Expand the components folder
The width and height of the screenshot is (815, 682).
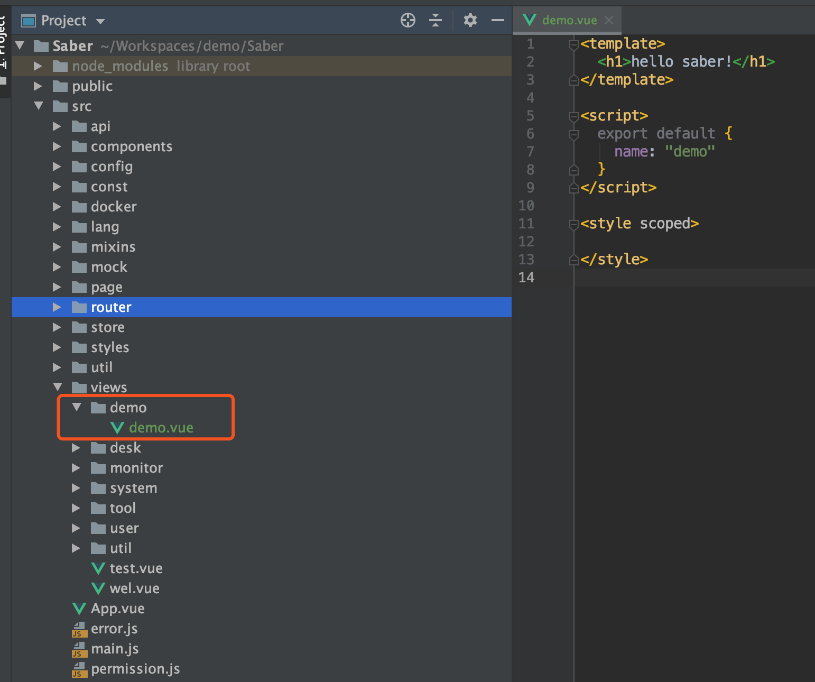(x=57, y=146)
